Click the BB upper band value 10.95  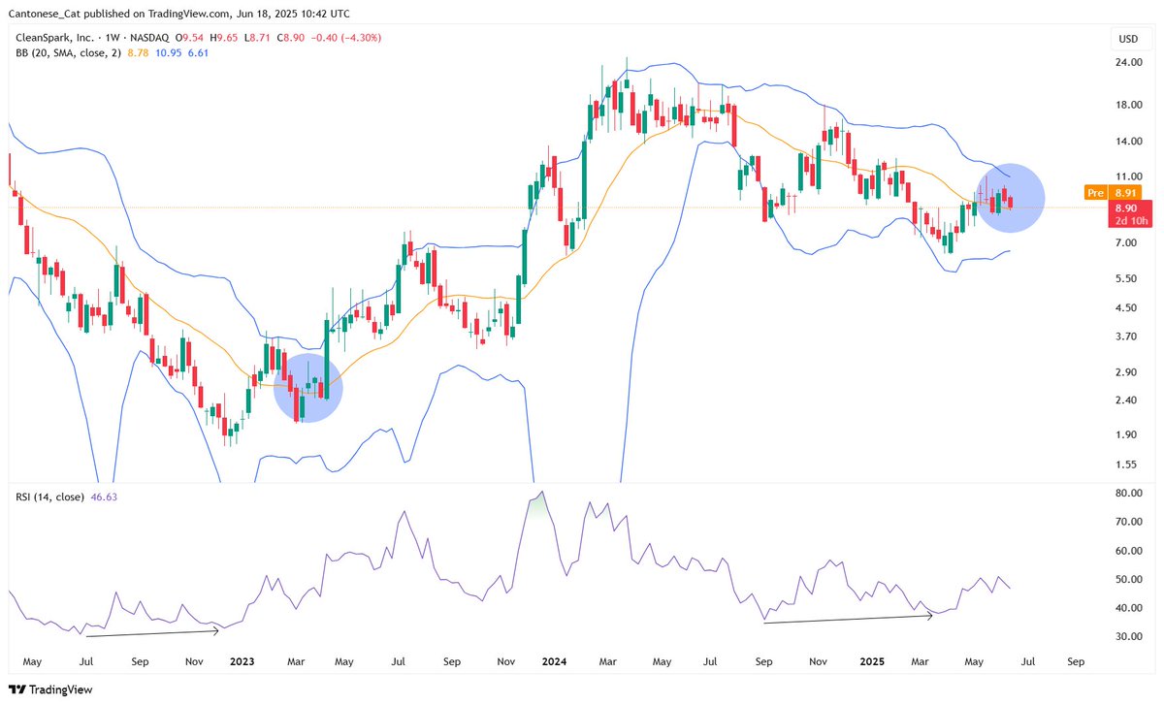click(x=171, y=52)
